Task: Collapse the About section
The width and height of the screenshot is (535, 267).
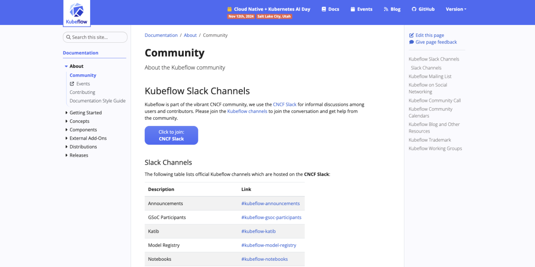Action: (x=66, y=66)
